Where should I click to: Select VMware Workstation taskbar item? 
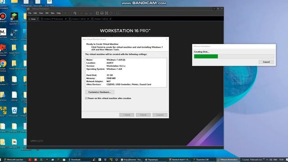(228, 160)
